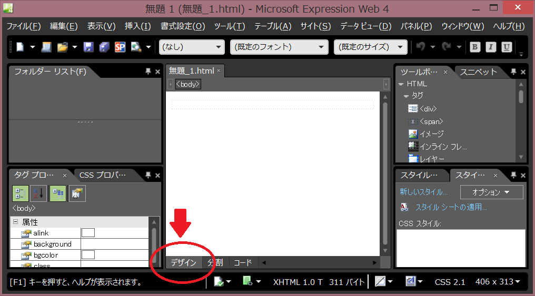
Task: Open the (既定のフォント) font dropdown
Action: pos(279,47)
